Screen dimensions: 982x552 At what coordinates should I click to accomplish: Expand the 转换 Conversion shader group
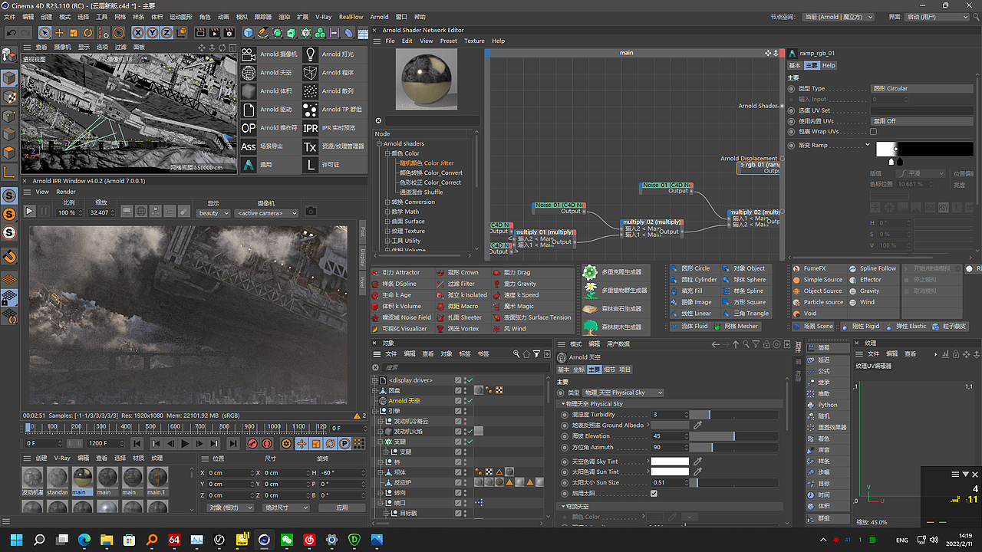(387, 202)
